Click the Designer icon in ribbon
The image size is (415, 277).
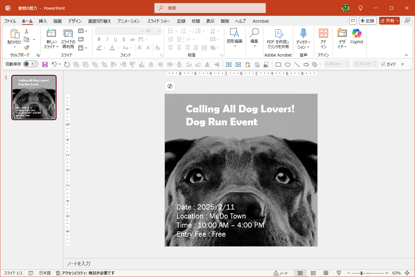pyautogui.click(x=342, y=33)
